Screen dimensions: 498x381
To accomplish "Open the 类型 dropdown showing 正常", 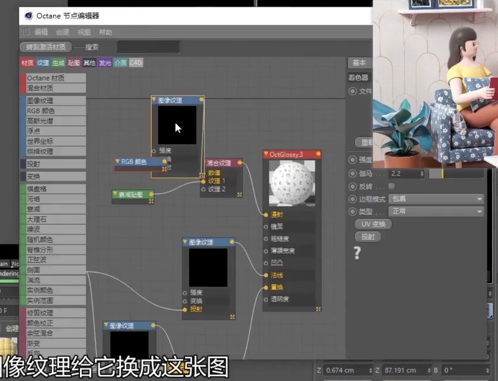I will 437,211.
